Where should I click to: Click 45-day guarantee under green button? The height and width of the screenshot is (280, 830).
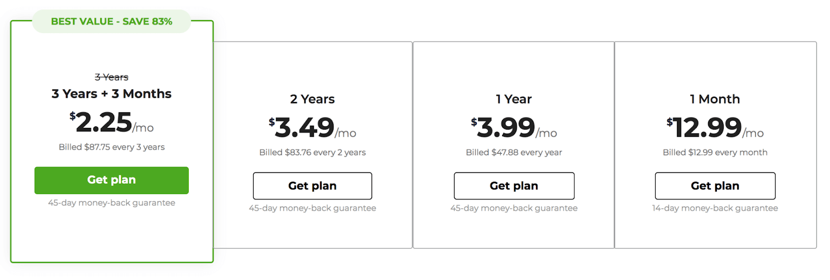coord(112,203)
